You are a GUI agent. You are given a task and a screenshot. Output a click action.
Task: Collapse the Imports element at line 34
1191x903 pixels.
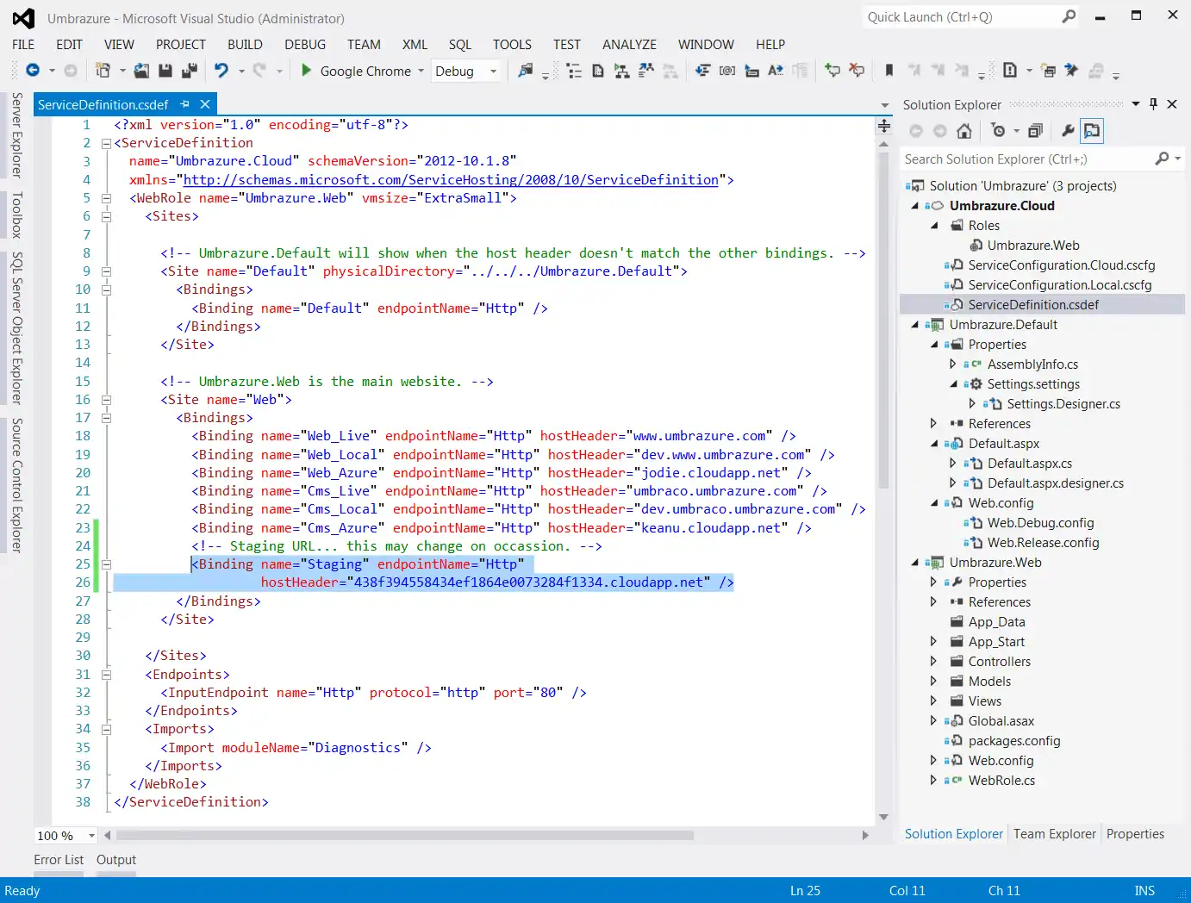tap(107, 729)
